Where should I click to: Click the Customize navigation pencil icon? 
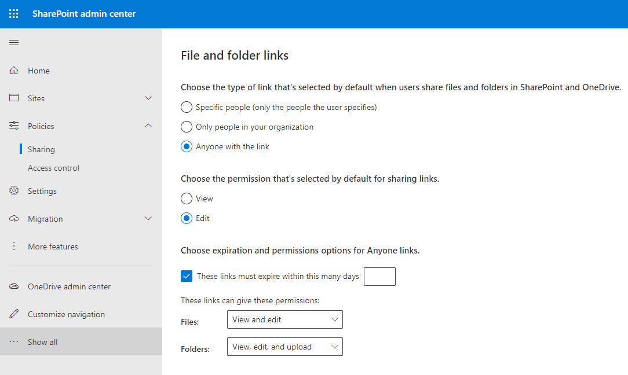14,314
